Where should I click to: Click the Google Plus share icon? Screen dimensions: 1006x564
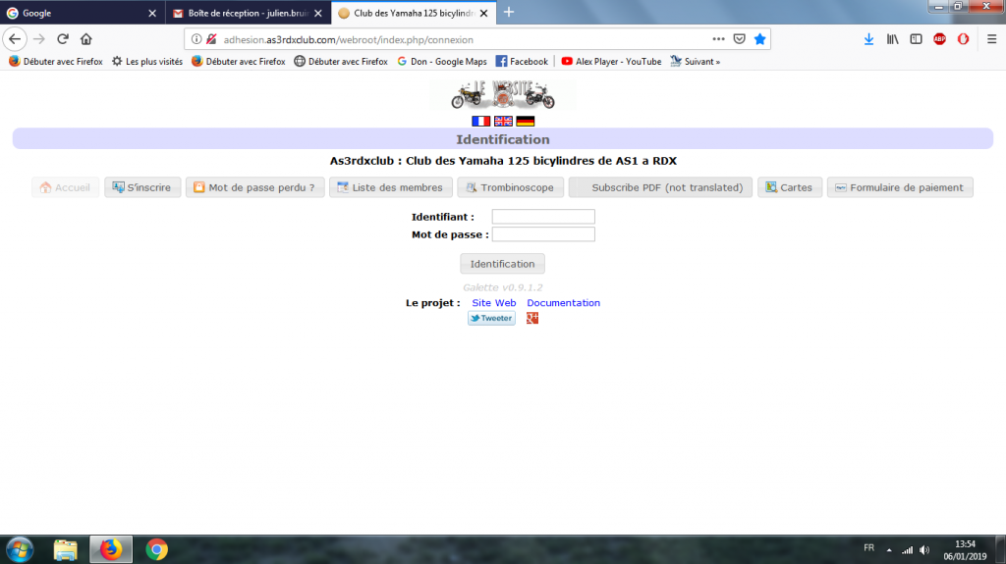(532, 318)
